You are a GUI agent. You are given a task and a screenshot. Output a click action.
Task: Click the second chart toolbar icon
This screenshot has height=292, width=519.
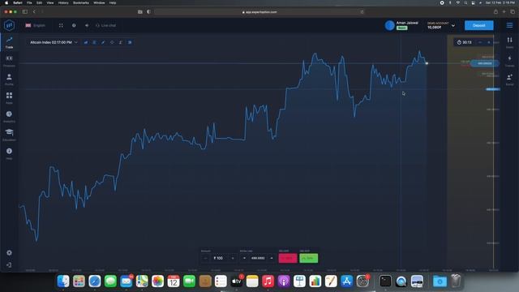click(94, 42)
